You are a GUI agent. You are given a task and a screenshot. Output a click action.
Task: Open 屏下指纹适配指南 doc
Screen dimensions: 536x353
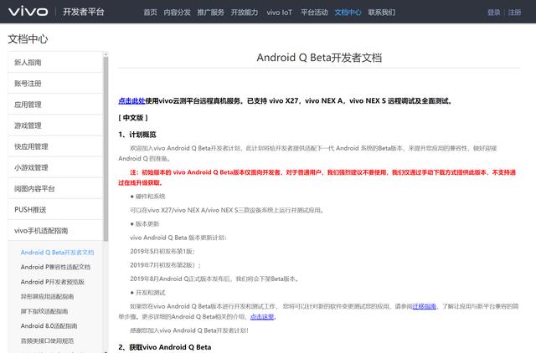[44, 311]
